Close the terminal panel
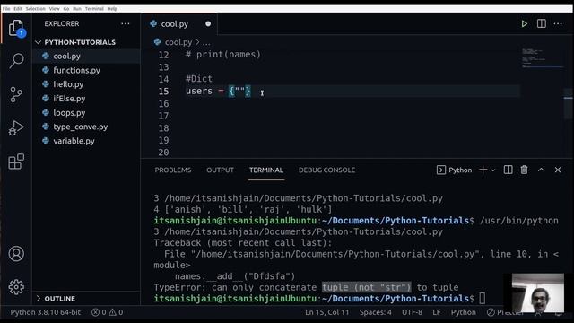 pyautogui.click(x=558, y=170)
